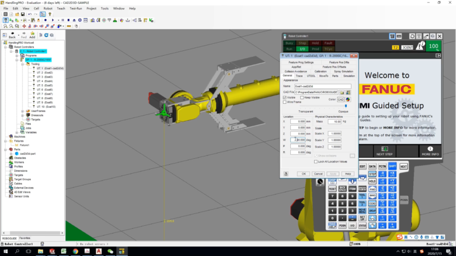
Task: Click the zoom out magnifier icon
Action: (x=11, y=26)
